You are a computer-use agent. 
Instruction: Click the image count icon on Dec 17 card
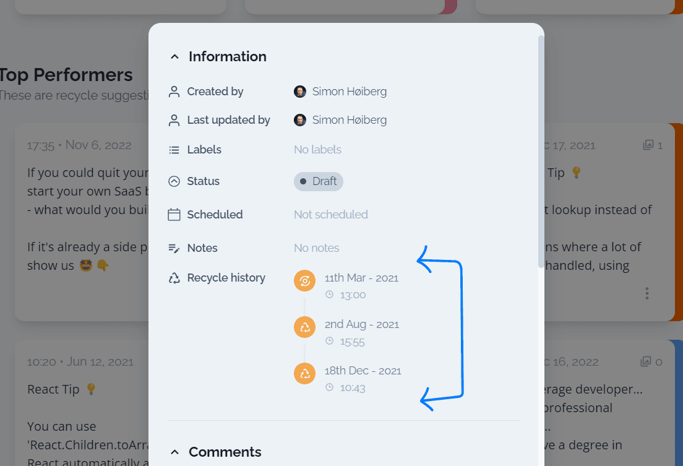coord(648,145)
